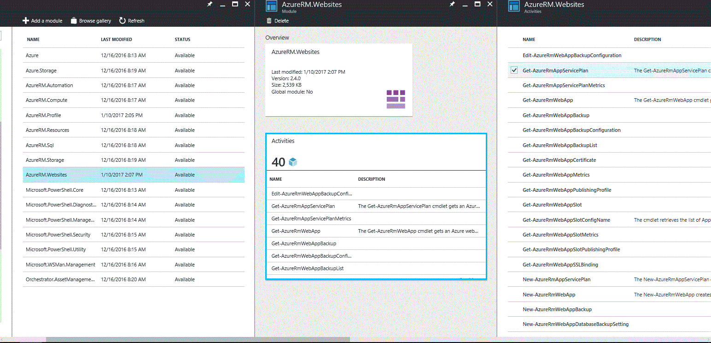Screen dimensions: 711x343
Task: Open Get-AzureRmWebAppBackupList in Activities blade
Action: (560, 145)
